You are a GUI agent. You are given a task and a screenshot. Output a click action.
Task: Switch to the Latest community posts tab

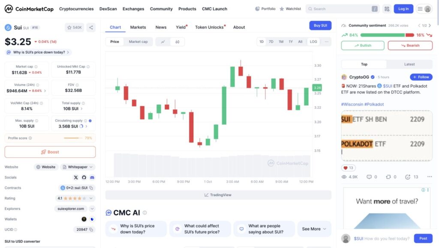click(x=409, y=64)
